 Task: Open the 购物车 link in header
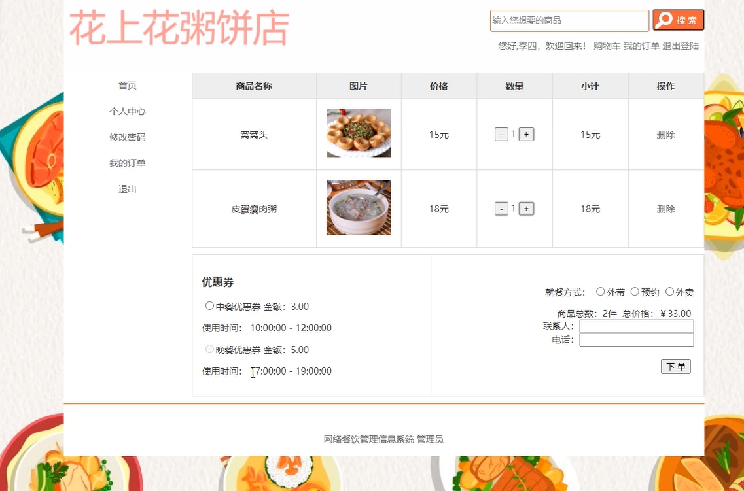[x=607, y=46]
